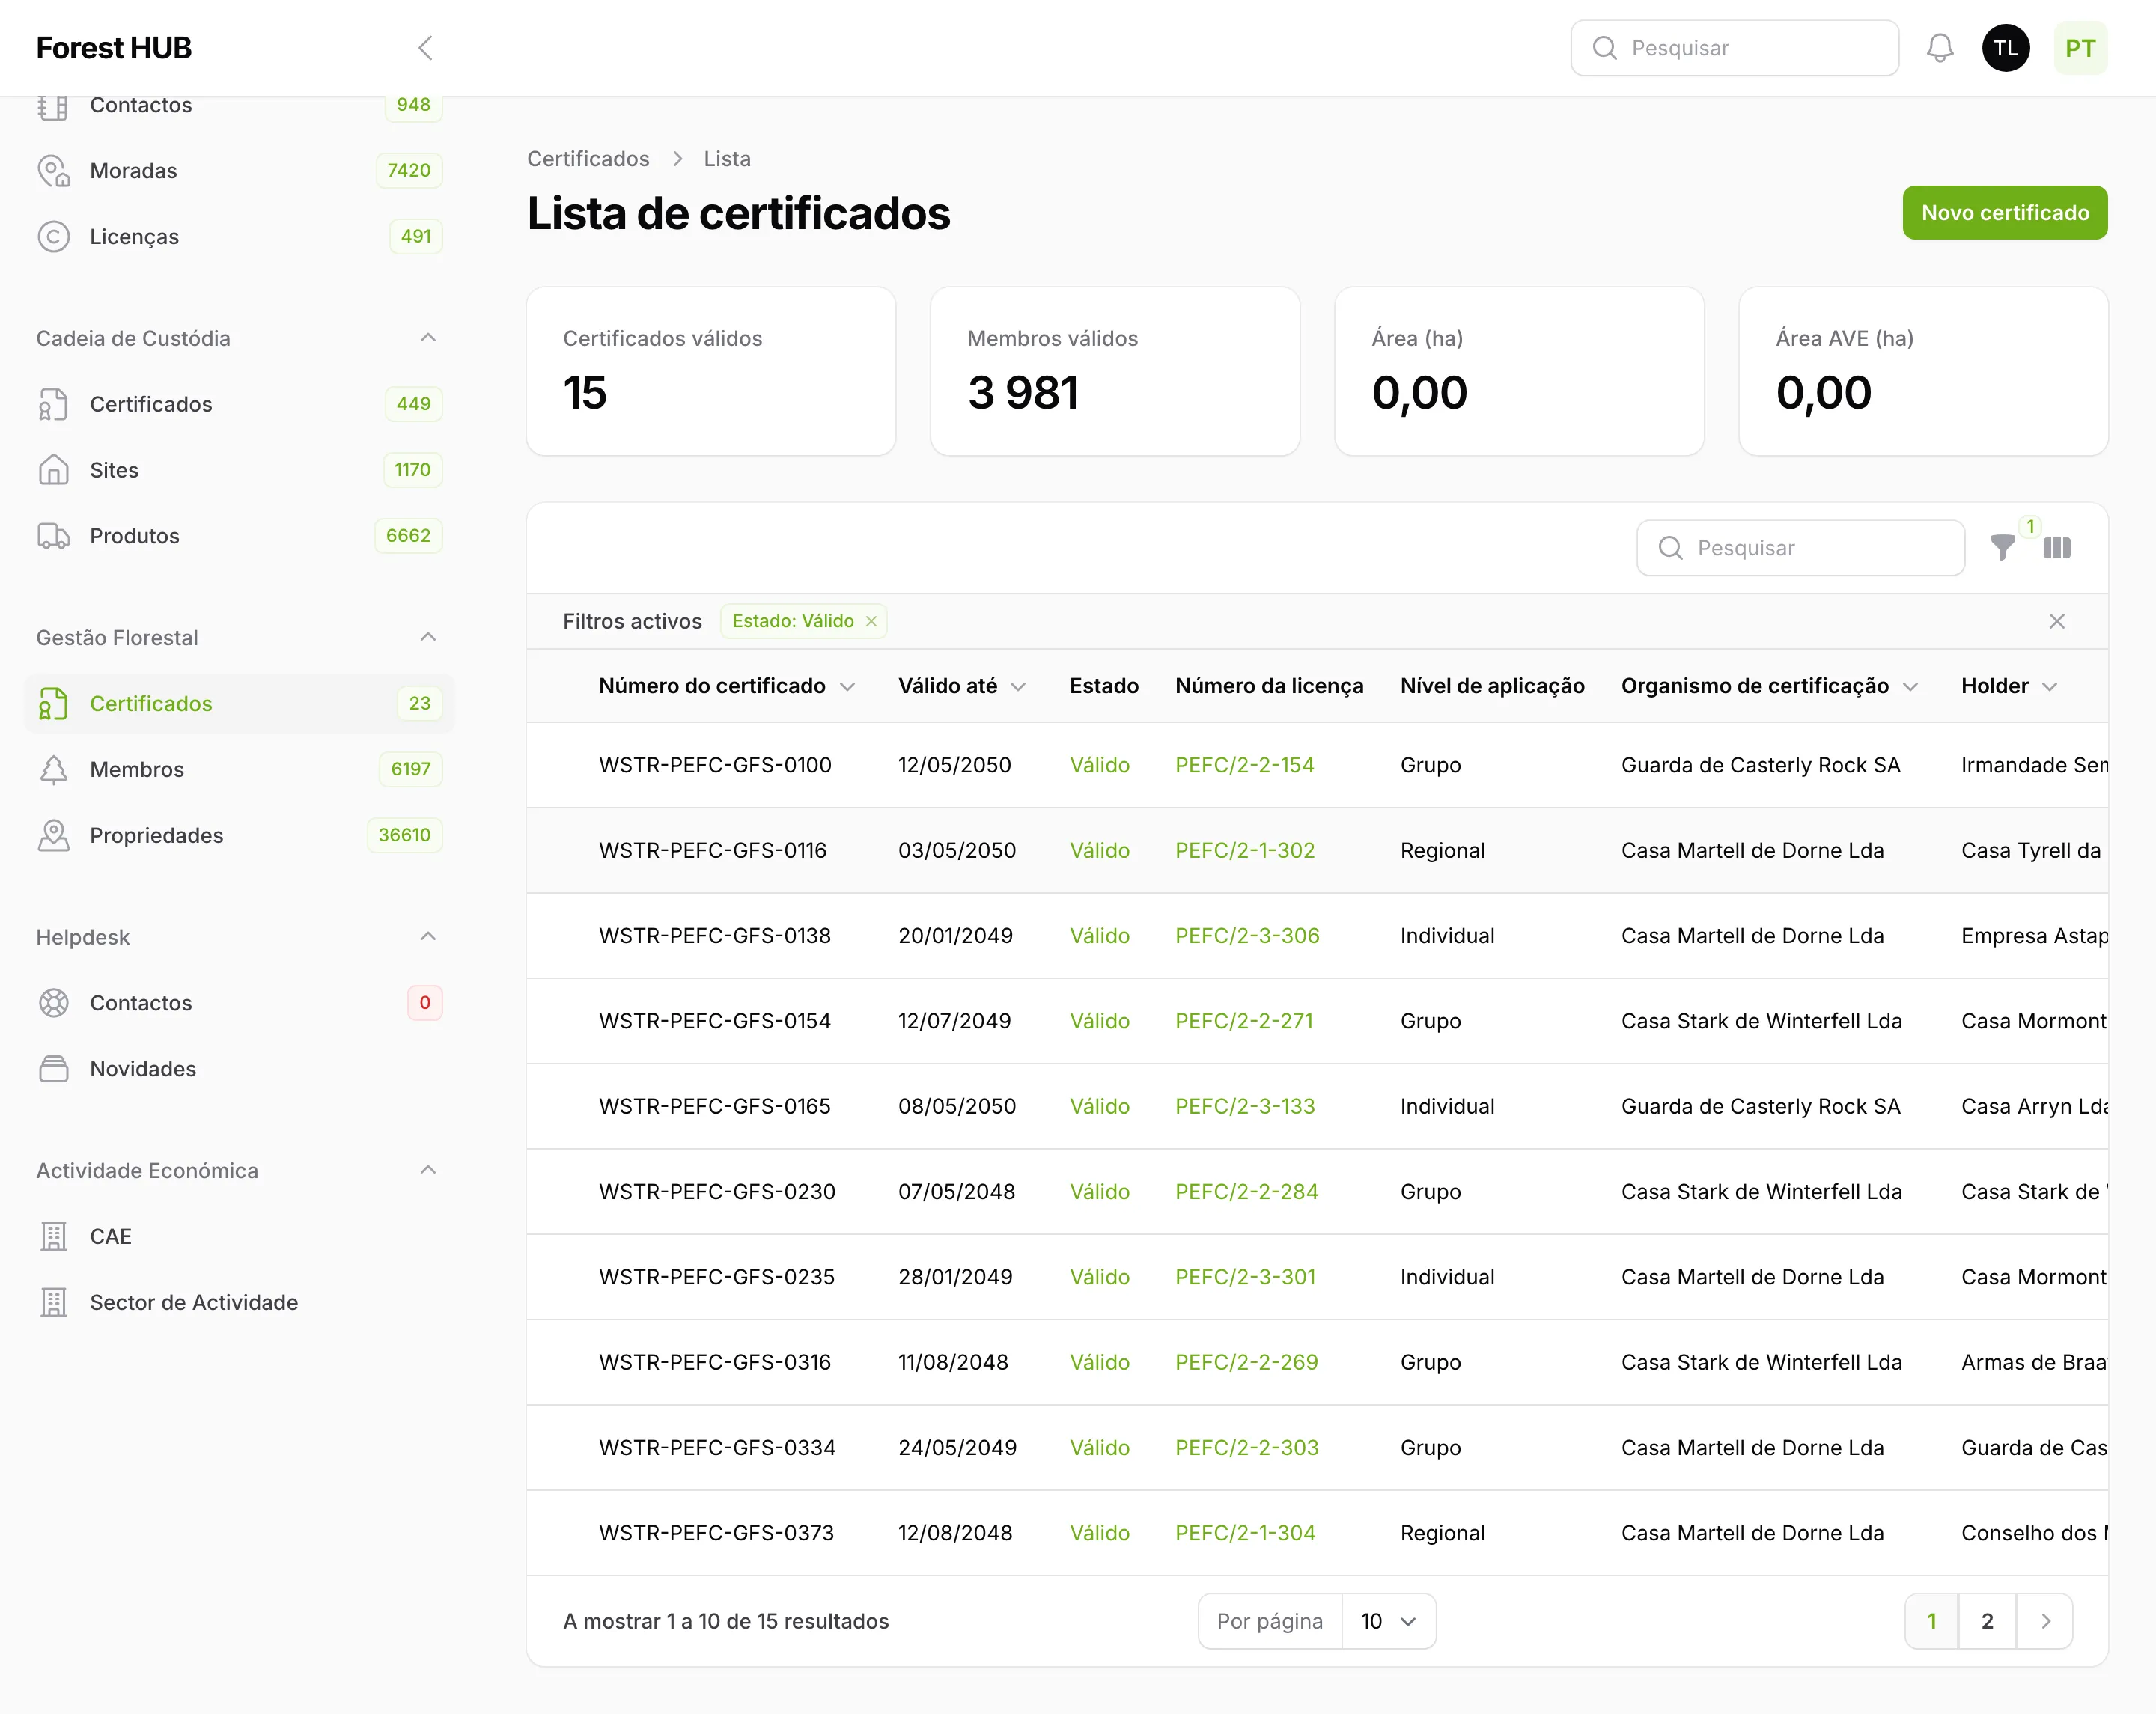Click the Gestão Florestal Certificados icon
Viewport: 2156px width, 1714px height.
[54, 704]
